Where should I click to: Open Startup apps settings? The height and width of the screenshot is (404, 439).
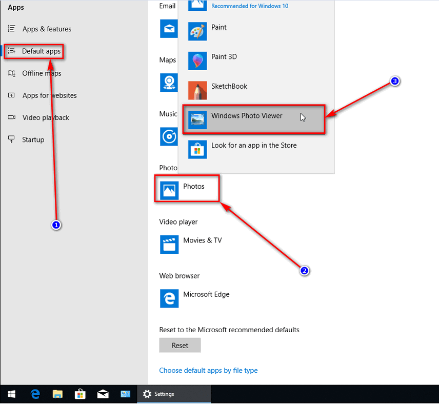tap(33, 139)
